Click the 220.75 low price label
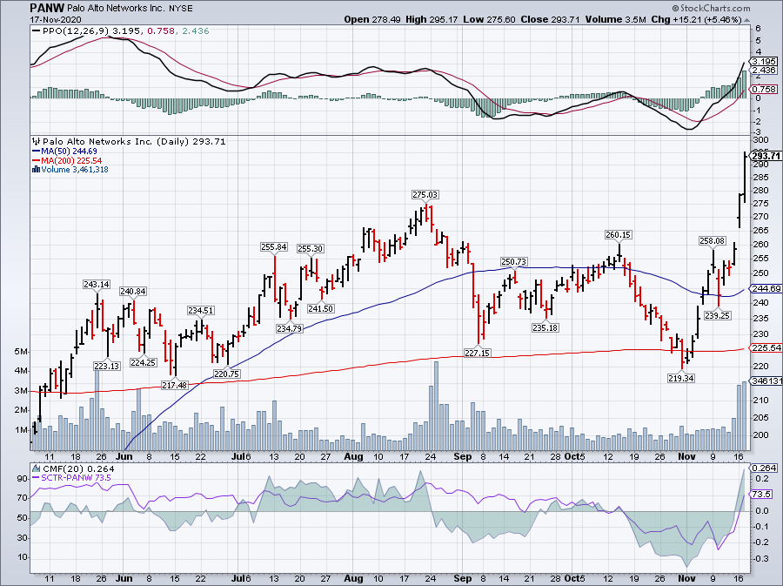 click(227, 374)
